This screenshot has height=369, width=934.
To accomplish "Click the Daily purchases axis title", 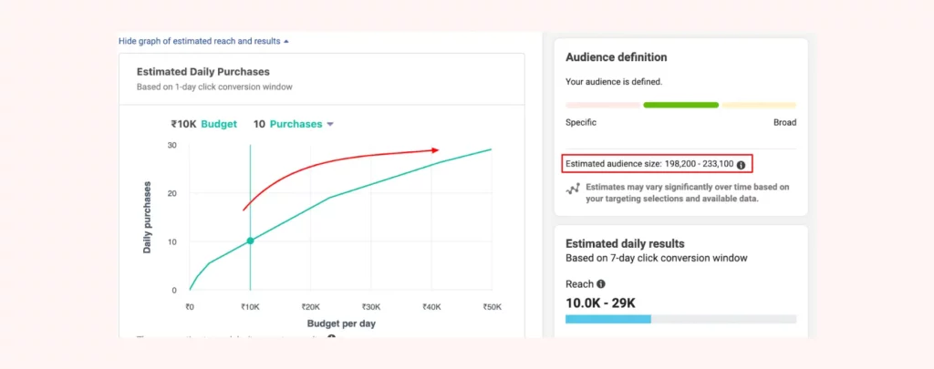I will (147, 217).
